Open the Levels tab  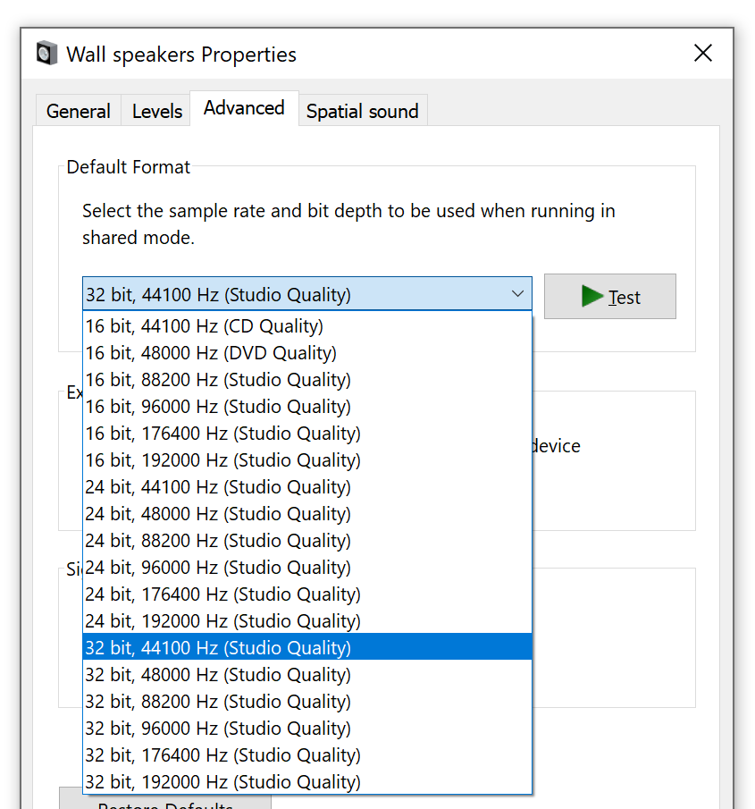click(x=157, y=111)
